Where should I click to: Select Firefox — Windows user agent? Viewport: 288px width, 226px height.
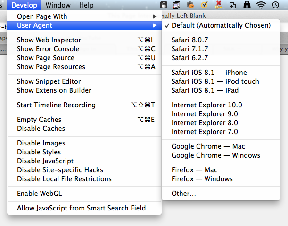point(221,178)
